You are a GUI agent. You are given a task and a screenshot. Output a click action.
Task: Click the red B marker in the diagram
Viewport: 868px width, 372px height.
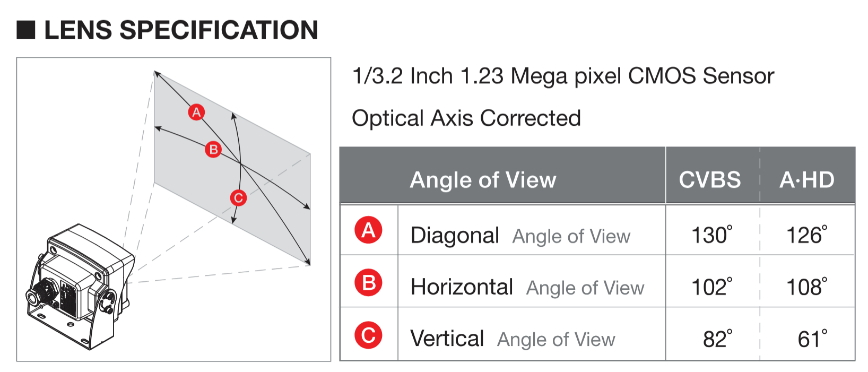(213, 150)
